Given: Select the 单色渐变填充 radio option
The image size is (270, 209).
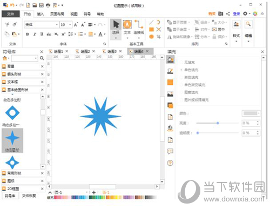Looking at the screenshot, I should (x=181, y=85).
